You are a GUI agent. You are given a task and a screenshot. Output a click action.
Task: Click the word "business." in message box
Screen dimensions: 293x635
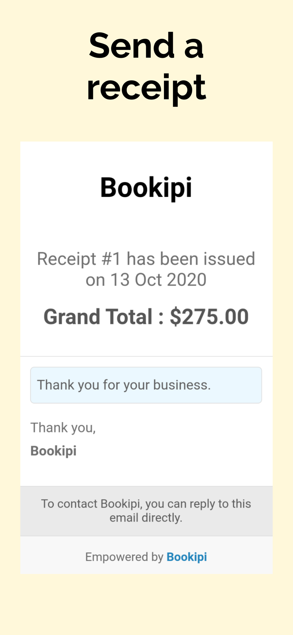[x=182, y=385]
